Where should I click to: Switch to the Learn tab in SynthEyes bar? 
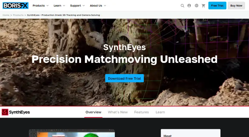click(160, 112)
